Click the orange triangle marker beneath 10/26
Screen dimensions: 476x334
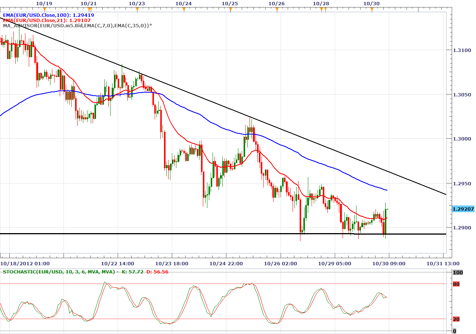point(277,9)
